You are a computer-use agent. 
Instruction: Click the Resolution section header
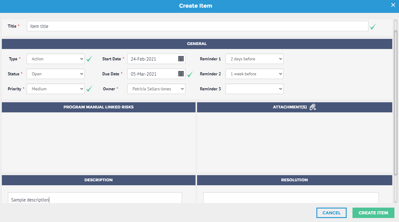tap(295, 180)
